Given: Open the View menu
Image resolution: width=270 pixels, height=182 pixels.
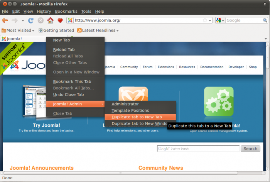Looking at the screenshot, I should (28, 11).
